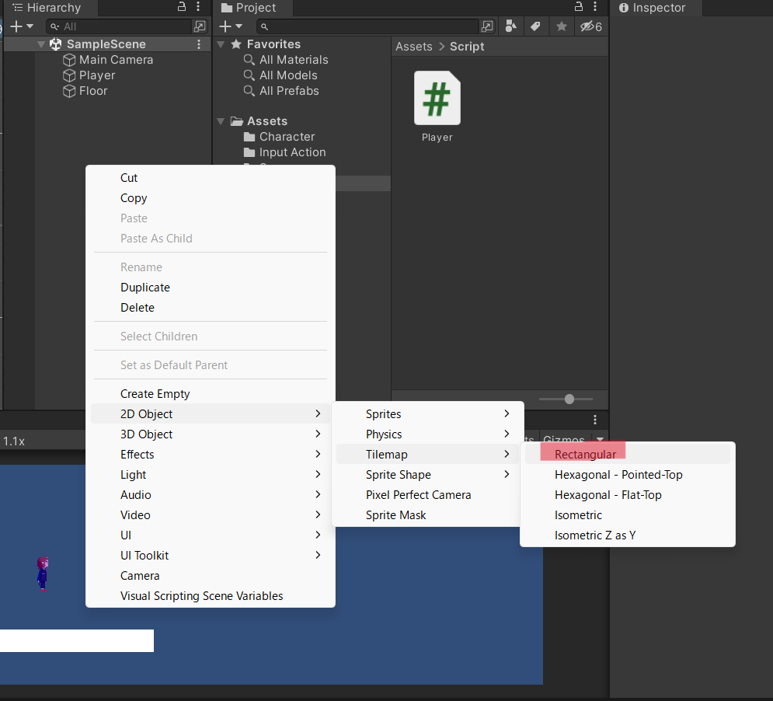Click the Script breadcrumb in Project path
773x701 pixels.
tap(467, 47)
